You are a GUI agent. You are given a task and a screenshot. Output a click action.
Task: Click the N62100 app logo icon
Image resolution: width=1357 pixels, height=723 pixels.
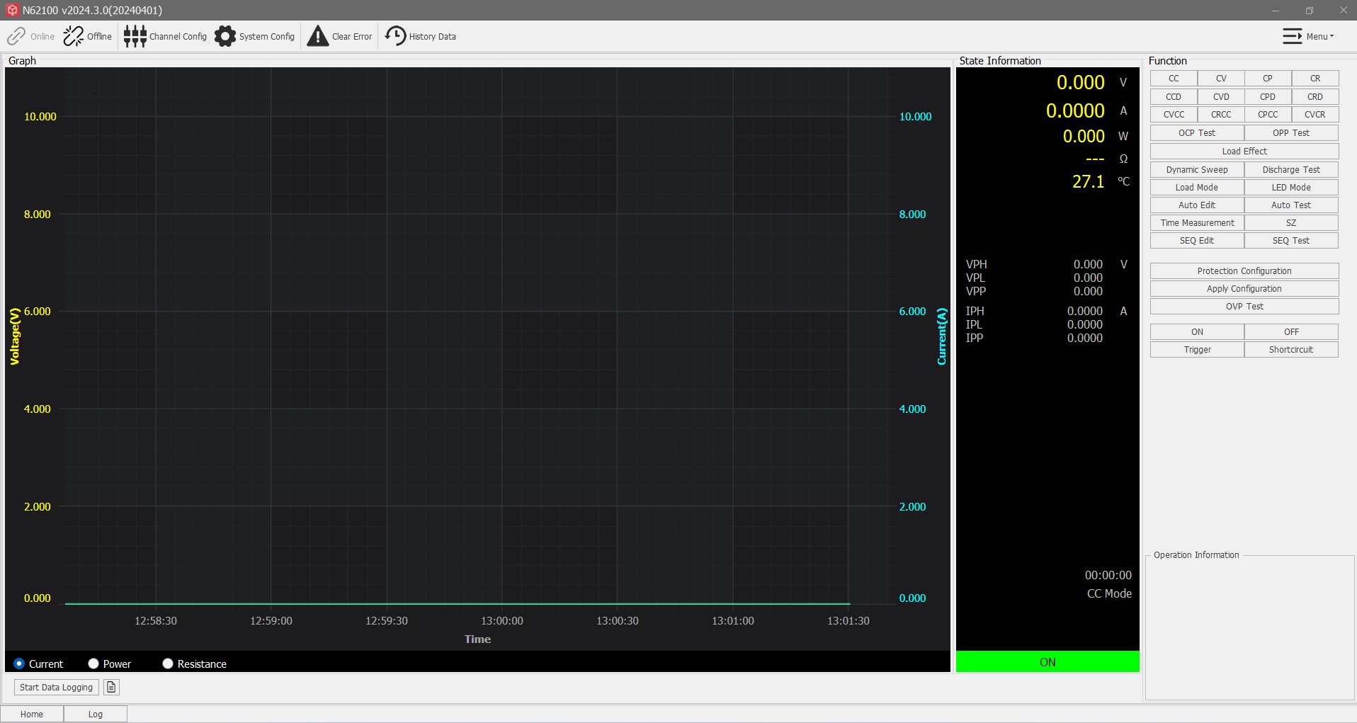[12, 10]
